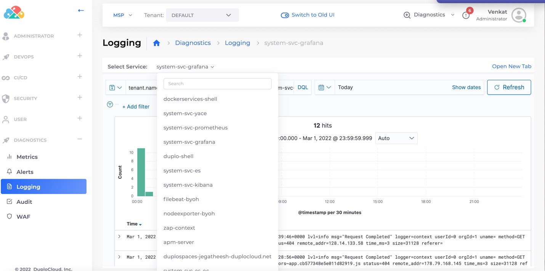Click the alerts notification icon with badge
545x272 pixels.
(x=466, y=15)
